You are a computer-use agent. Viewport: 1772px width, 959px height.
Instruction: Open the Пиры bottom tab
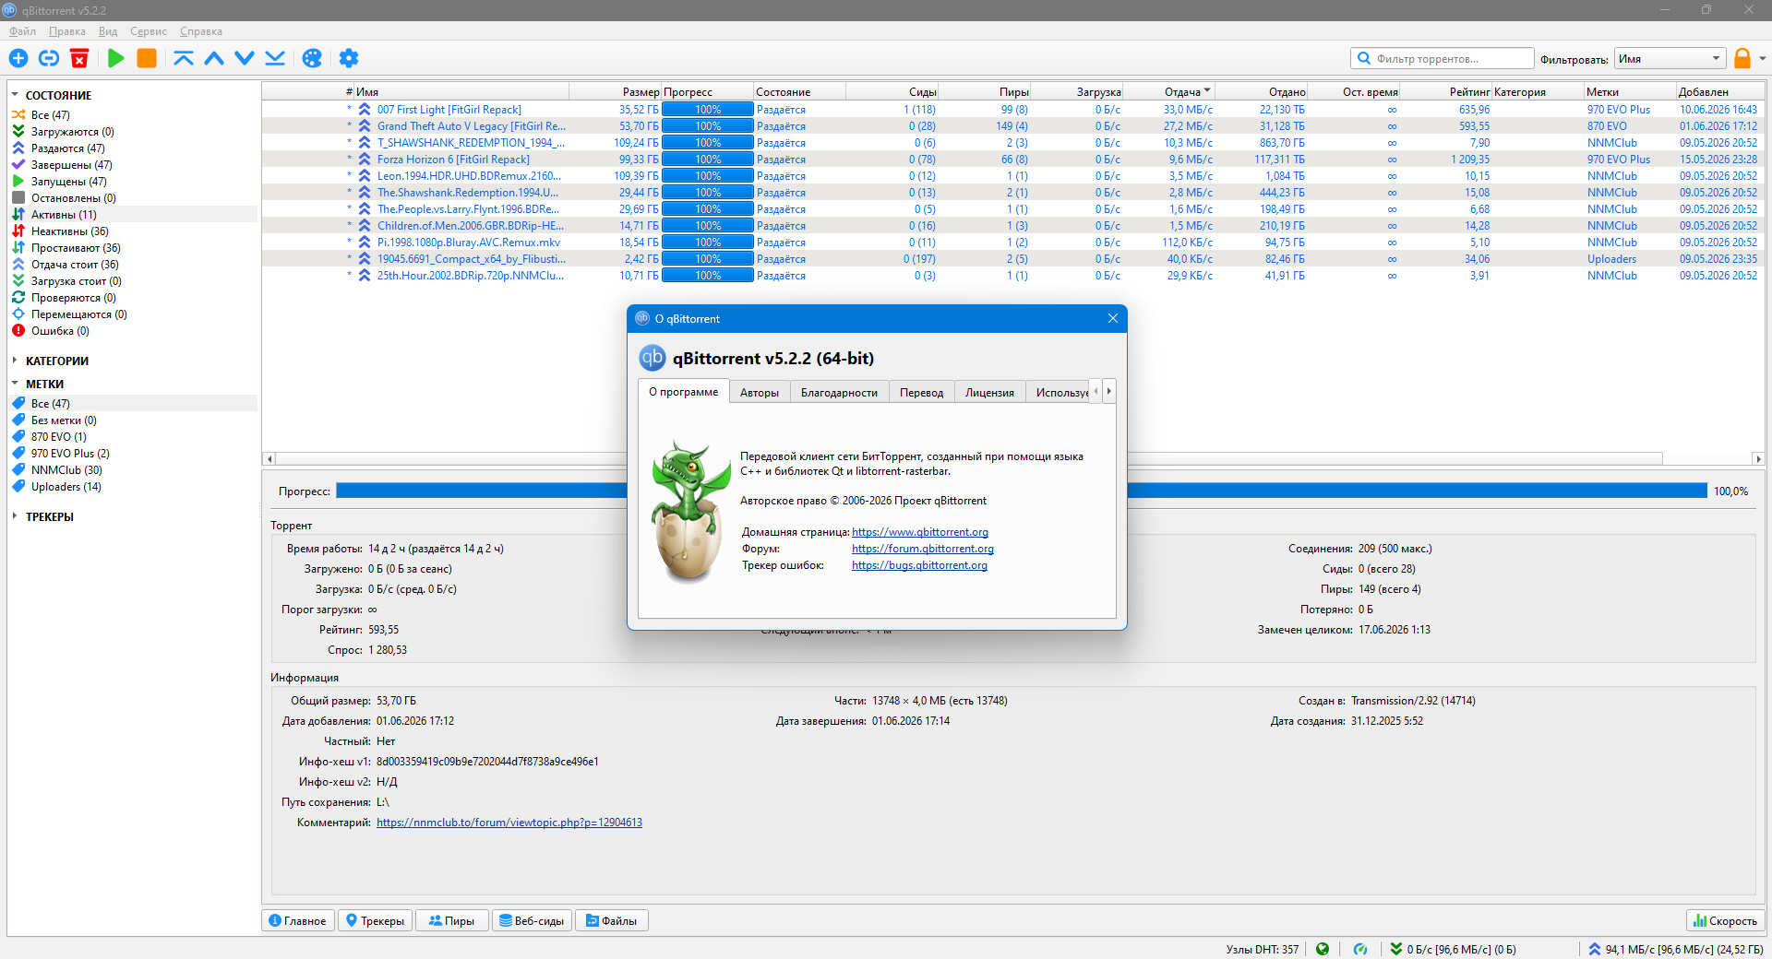(x=451, y=920)
